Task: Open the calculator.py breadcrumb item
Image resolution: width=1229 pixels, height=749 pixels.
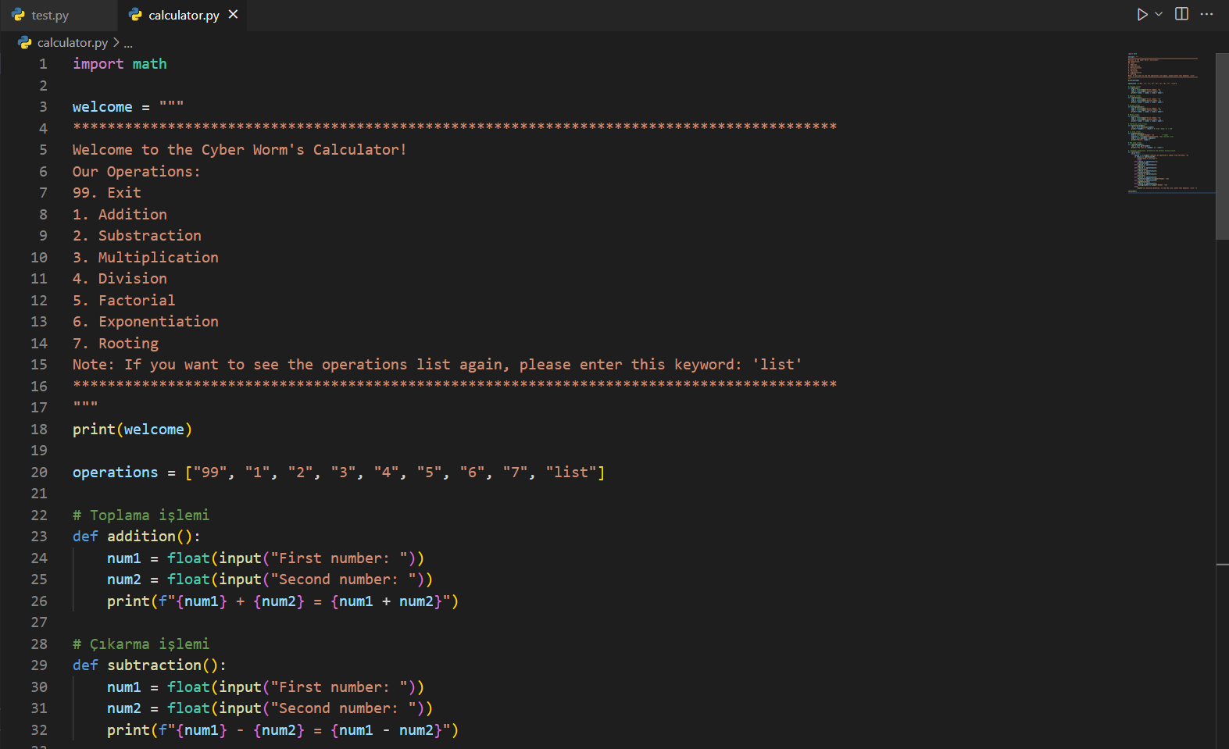Action: pyautogui.click(x=72, y=43)
